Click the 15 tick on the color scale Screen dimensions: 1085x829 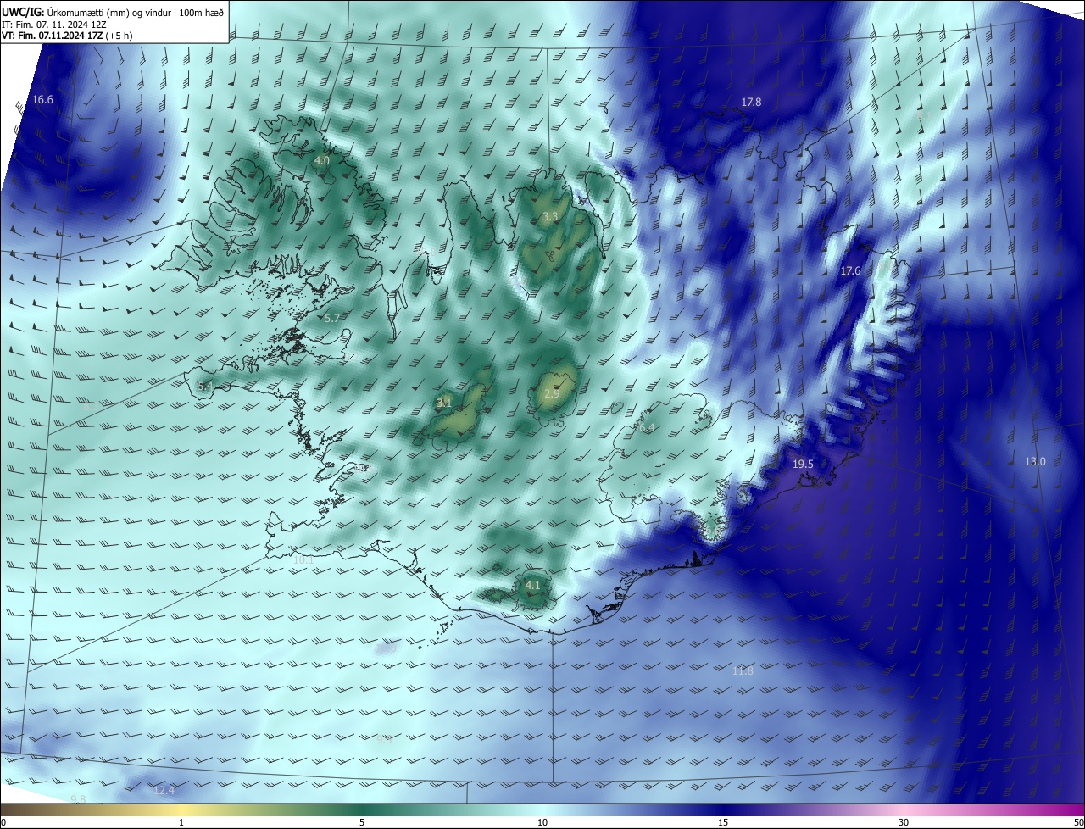coord(723,822)
